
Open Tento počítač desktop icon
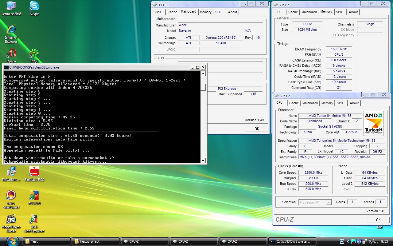[11, 8]
